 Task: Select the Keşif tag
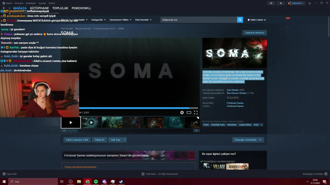[256, 125]
